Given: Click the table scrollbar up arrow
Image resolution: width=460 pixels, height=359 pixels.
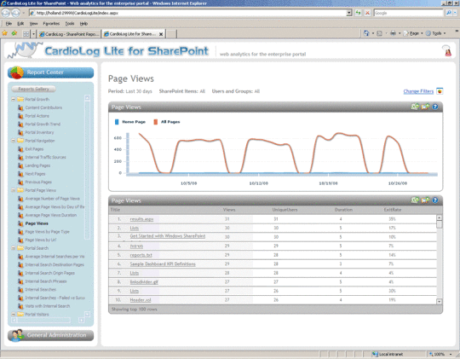Looking at the screenshot, I should 440,217.
